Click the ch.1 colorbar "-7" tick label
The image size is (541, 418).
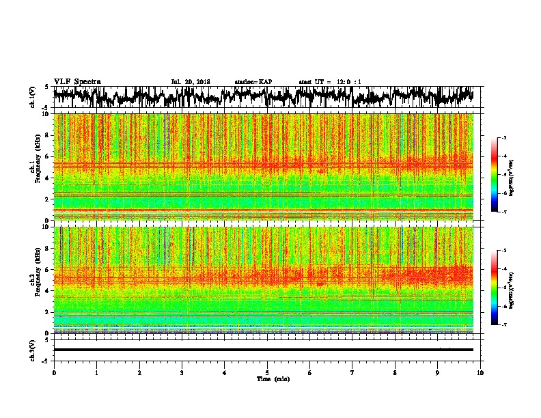[x=504, y=212]
